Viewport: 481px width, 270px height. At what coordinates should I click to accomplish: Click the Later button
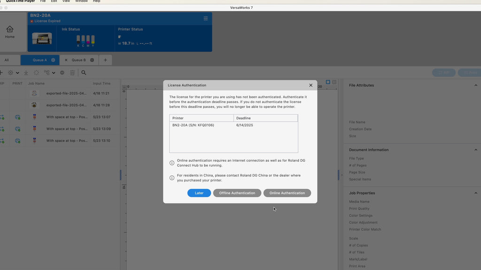pyautogui.click(x=199, y=193)
